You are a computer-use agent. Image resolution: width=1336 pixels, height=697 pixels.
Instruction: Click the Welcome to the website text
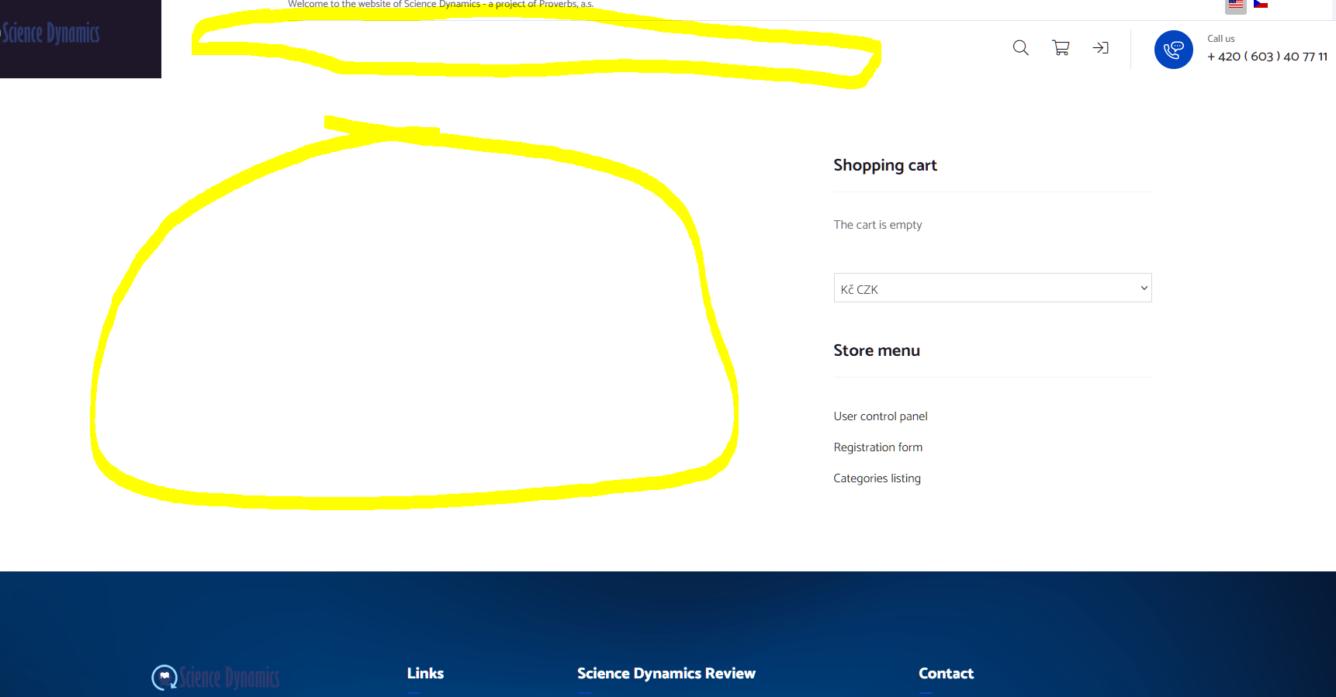[x=441, y=4]
